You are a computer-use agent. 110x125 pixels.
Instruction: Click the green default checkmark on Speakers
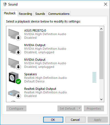[x=18, y=81]
